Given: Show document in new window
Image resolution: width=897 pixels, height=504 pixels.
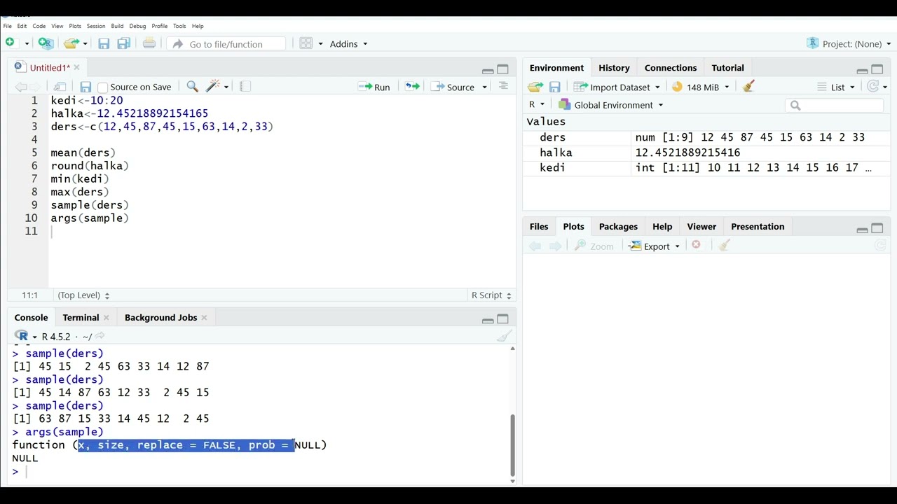Looking at the screenshot, I should point(60,87).
